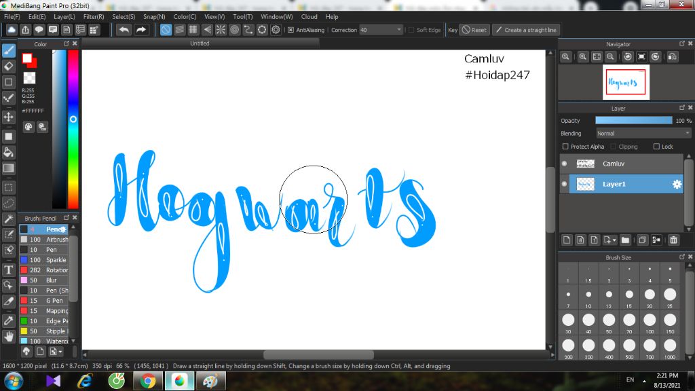Select the Eraser tool

[x=8, y=66]
